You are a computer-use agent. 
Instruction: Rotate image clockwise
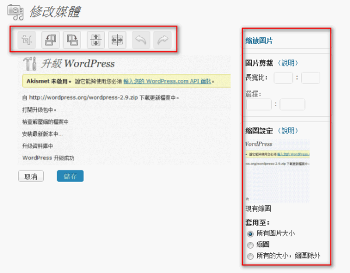72,40
